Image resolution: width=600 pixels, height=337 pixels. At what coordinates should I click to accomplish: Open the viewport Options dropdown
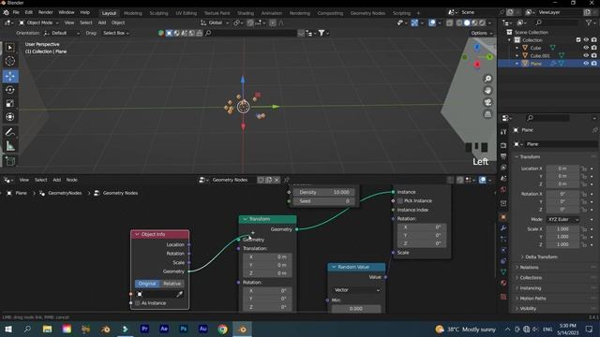[x=481, y=34]
